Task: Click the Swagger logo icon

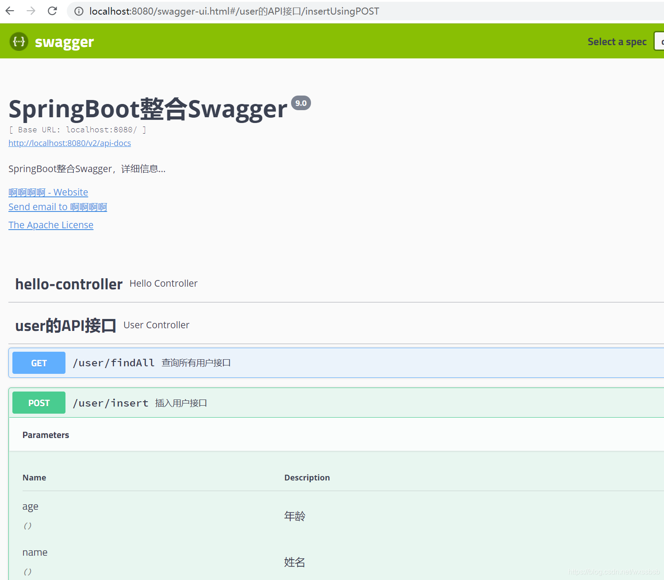Action: tap(19, 42)
